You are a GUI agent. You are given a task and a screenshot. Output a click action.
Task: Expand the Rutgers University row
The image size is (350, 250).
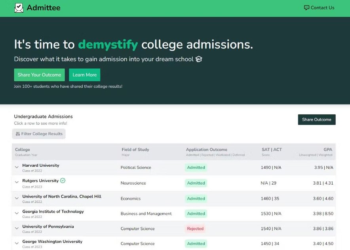[x=16, y=183]
